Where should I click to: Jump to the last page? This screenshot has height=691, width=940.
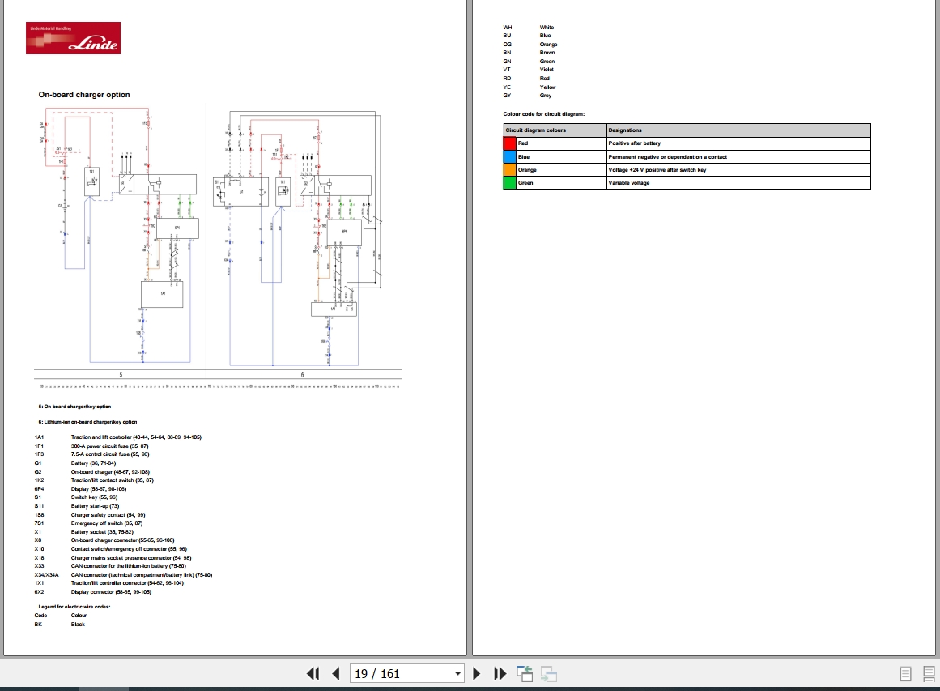[x=500, y=674]
